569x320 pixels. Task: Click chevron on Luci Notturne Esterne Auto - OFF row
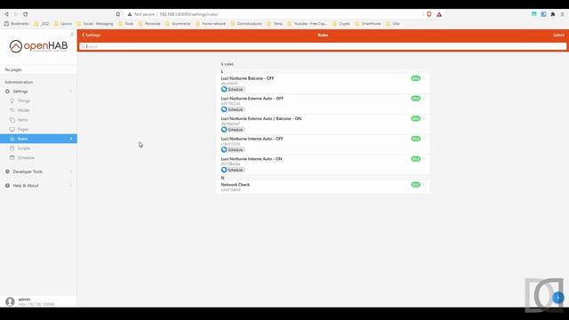424,99
